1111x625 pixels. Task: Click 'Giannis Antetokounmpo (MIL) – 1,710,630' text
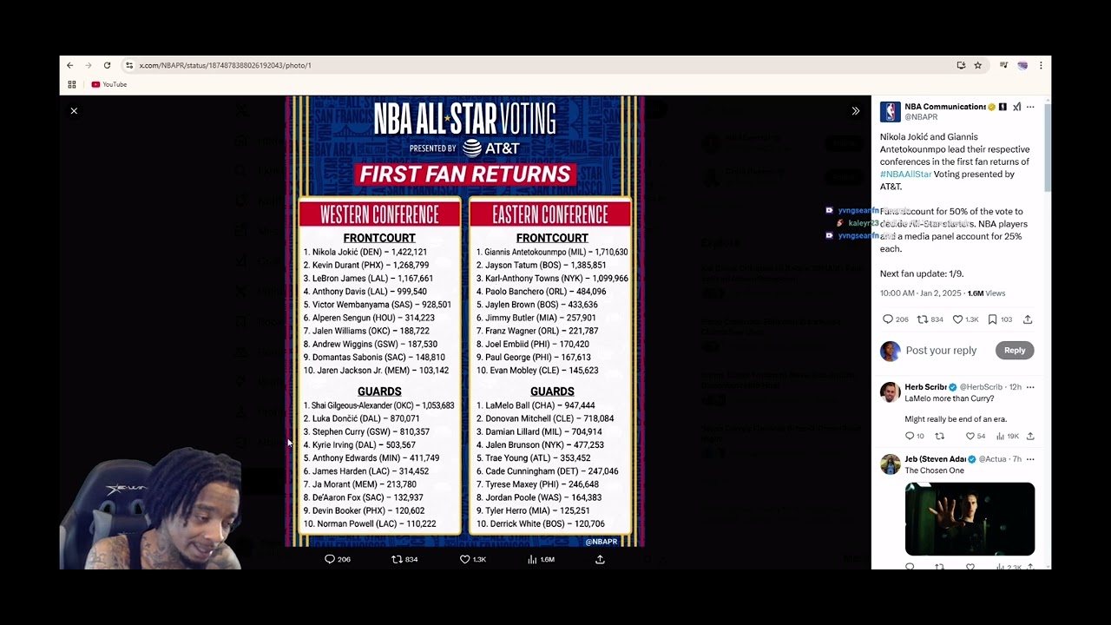551,252
